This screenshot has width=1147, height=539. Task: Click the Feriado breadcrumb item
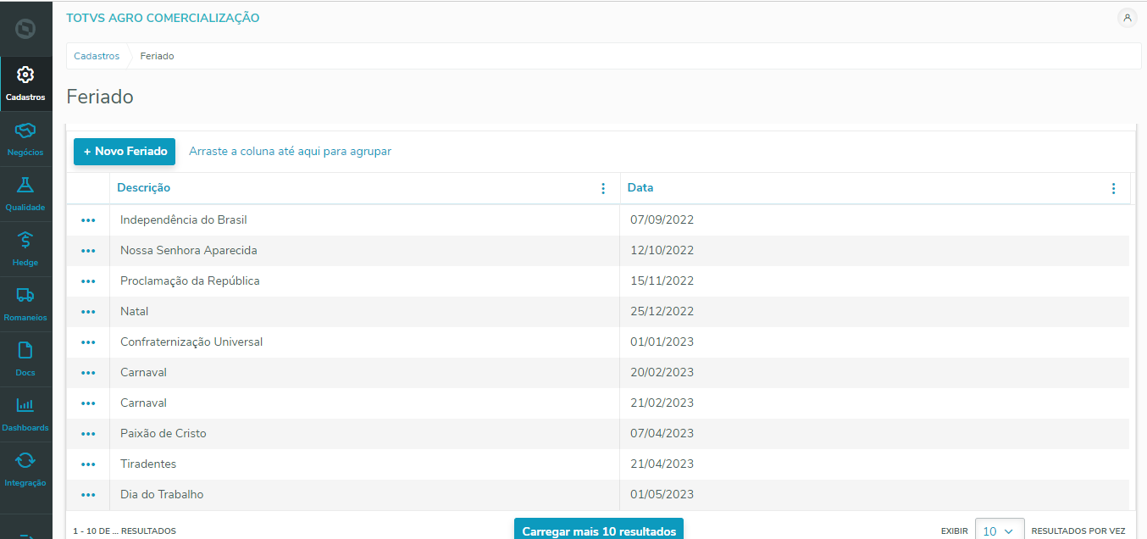coord(157,56)
